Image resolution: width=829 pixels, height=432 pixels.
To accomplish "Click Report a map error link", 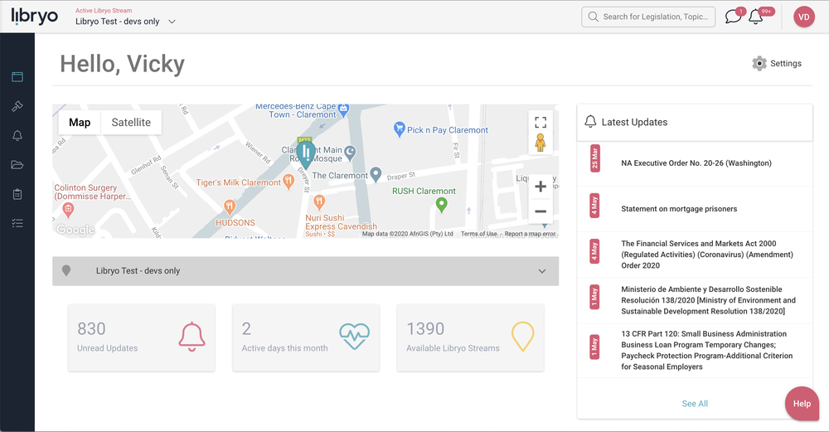I will (x=531, y=234).
